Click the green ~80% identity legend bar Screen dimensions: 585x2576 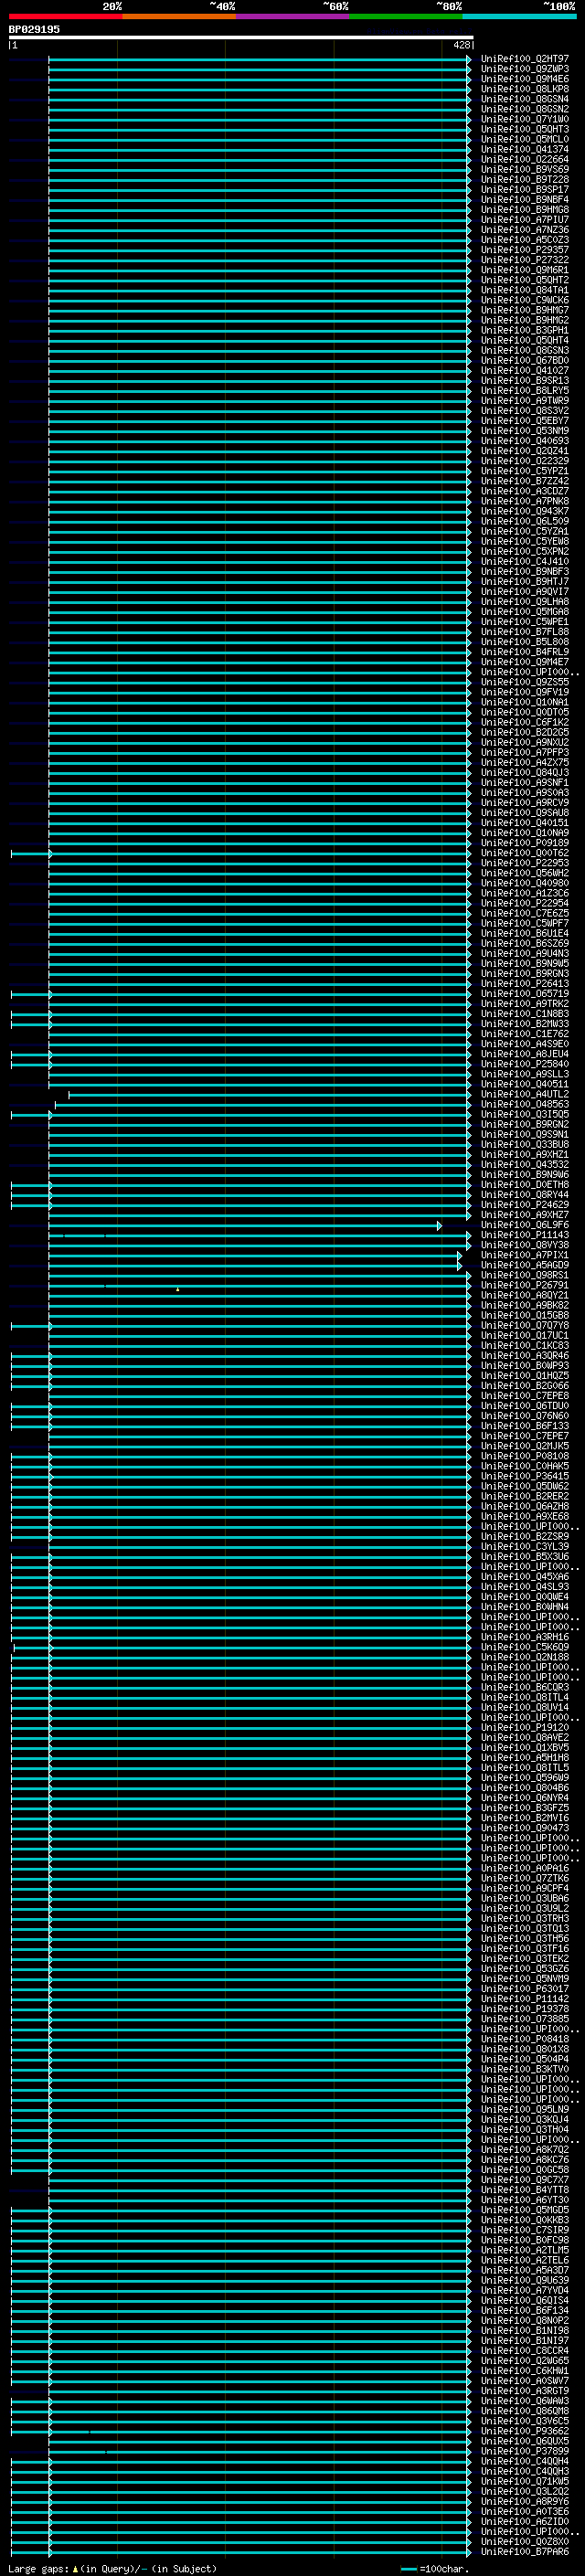[x=406, y=16]
